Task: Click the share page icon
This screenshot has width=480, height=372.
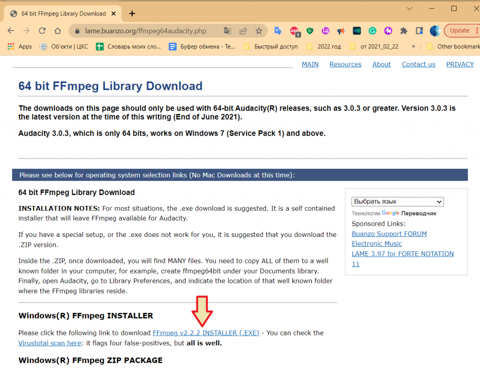Action: pyautogui.click(x=243, y=30)
